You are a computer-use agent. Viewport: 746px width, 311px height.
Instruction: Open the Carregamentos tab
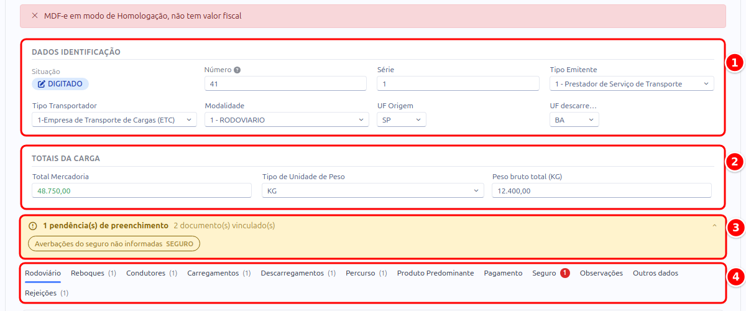pos(219,273)
